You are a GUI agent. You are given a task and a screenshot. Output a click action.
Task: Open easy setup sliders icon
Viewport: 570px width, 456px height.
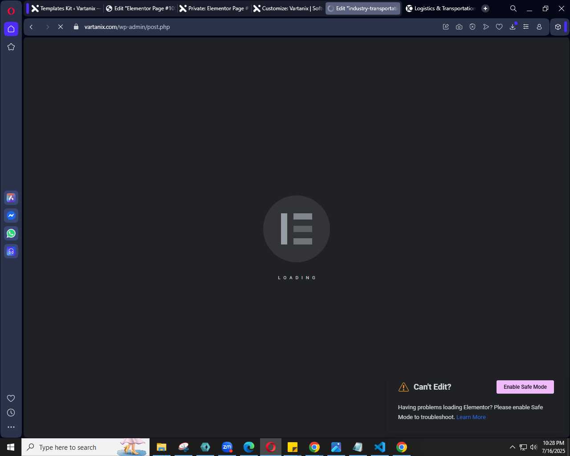526,27
